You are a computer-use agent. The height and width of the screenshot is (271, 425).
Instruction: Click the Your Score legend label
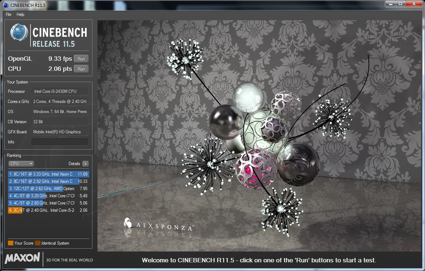coord(24,243)
